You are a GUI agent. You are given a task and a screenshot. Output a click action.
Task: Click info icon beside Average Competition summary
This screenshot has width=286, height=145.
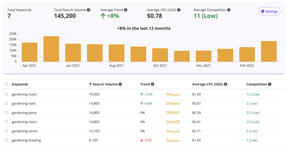coord(229,10)
